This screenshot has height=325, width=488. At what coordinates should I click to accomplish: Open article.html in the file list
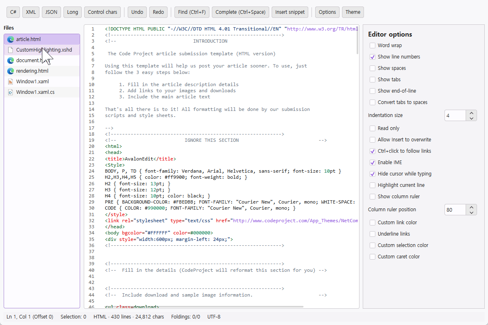[42, 39]
